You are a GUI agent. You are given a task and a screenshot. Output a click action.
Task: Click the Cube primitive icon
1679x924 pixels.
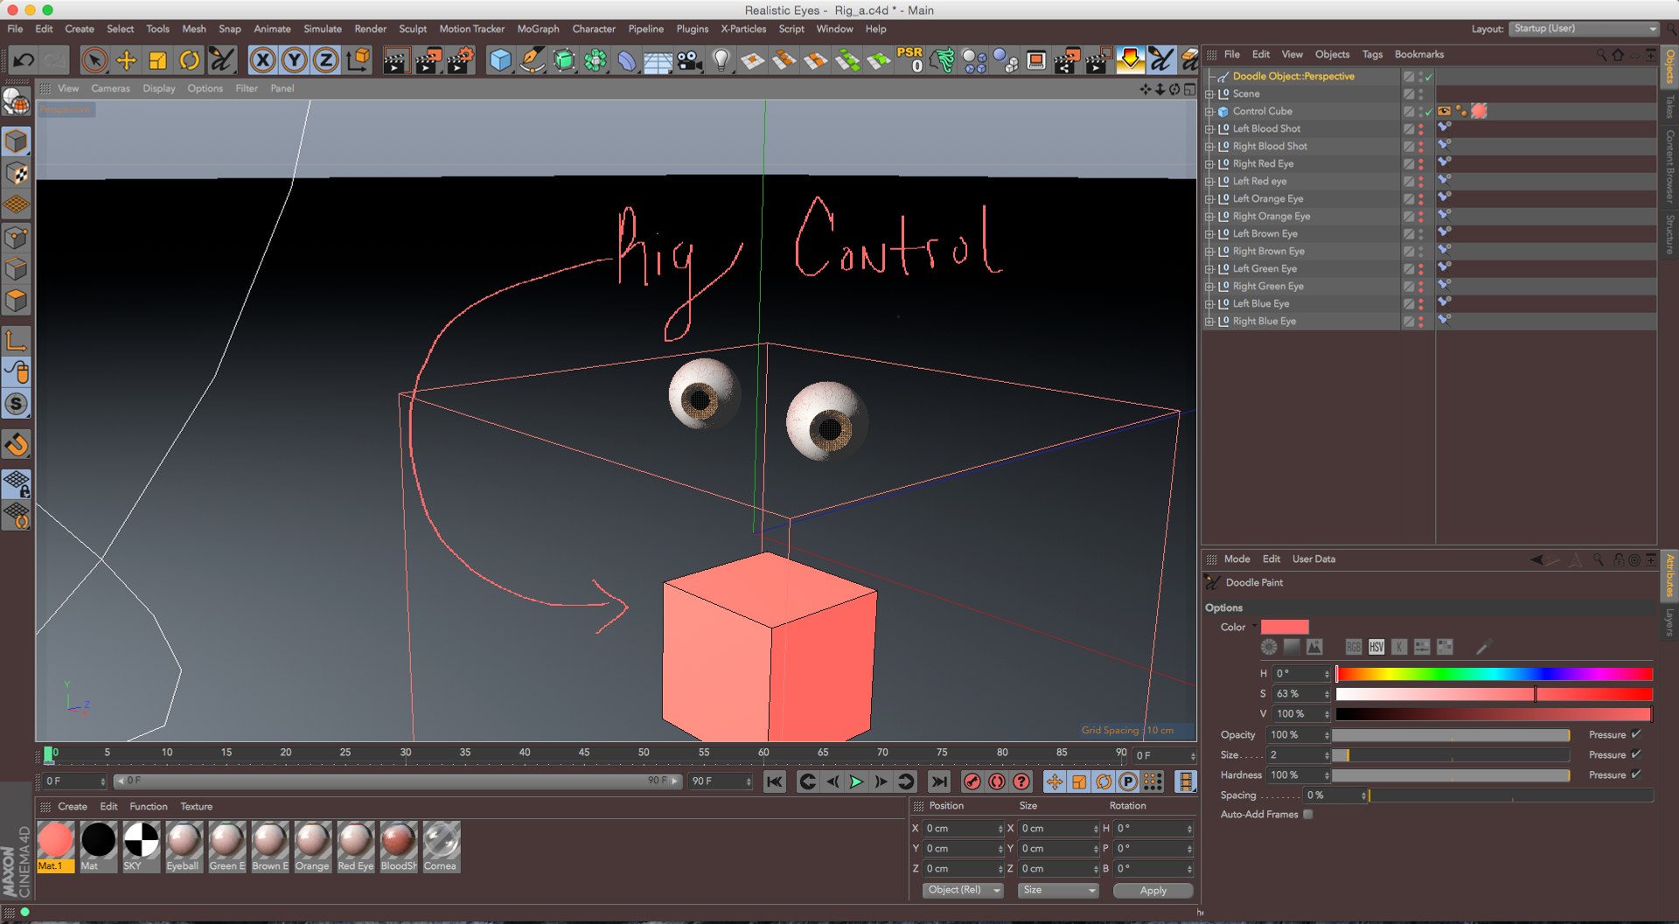tap(500, 60)
